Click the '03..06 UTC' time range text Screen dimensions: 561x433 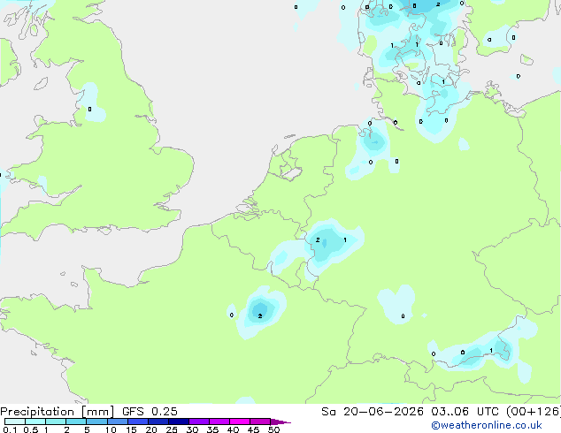coord(465,412)
